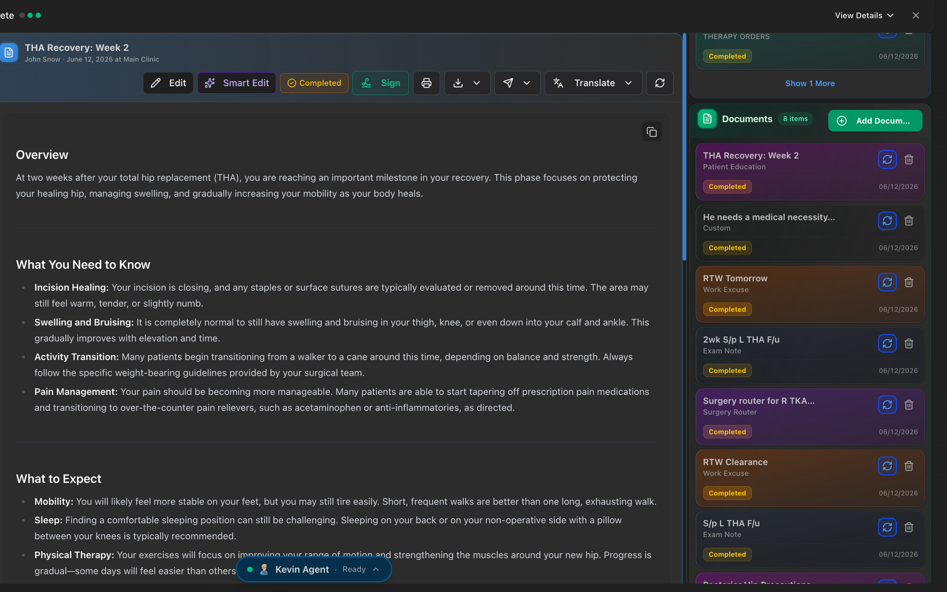The height and width of the screenshot is (592, 947).
Task: Sign the document
Action: pos(381,83)
